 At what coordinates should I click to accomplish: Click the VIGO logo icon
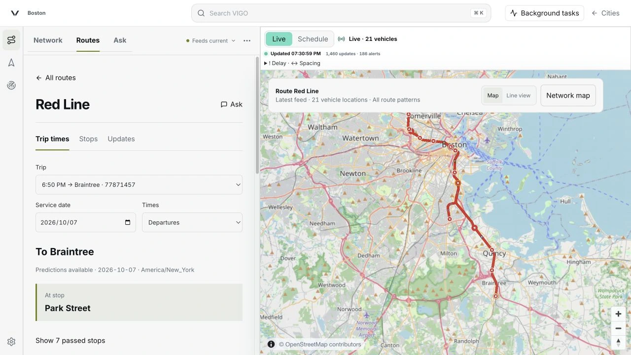pyautogui.click(x=15, y=13)
